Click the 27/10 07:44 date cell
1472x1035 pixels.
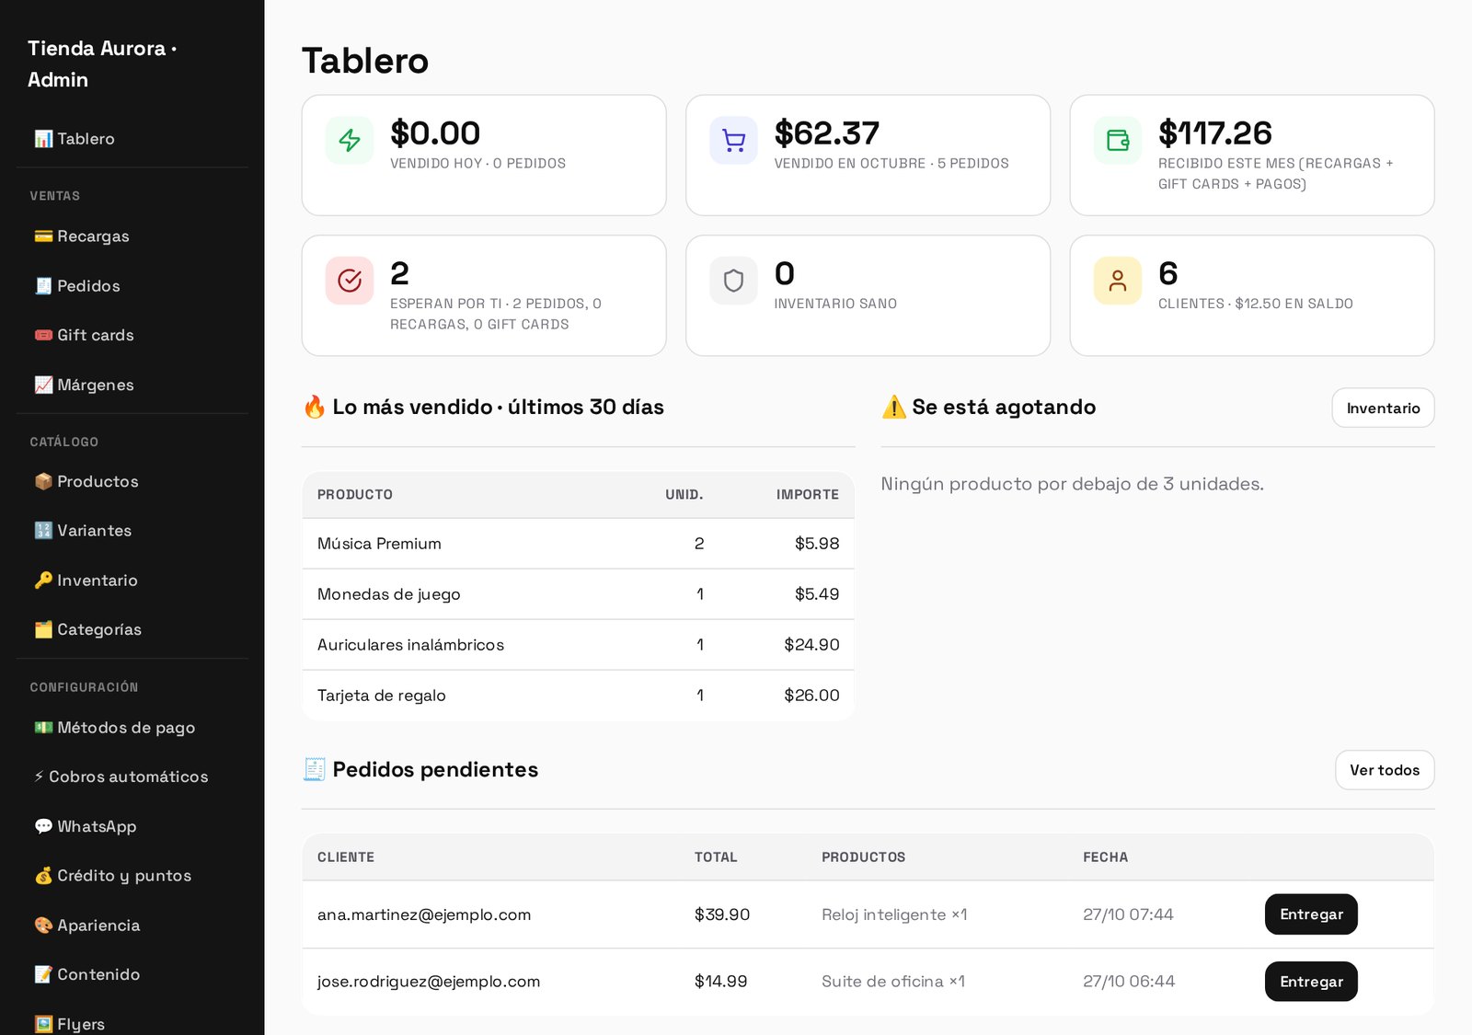coord(1128,914)
